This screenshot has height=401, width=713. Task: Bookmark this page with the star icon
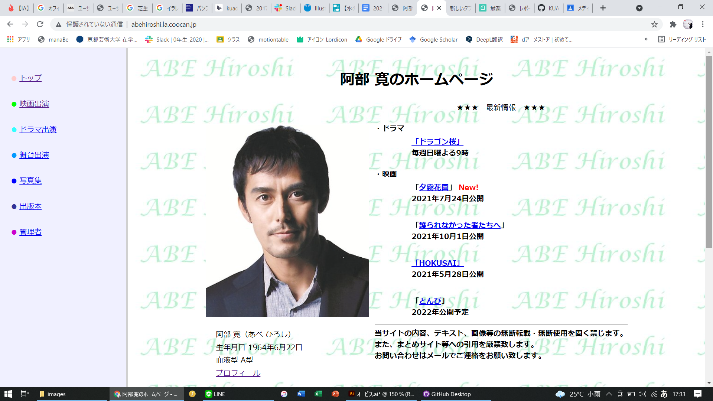(654, 24)
